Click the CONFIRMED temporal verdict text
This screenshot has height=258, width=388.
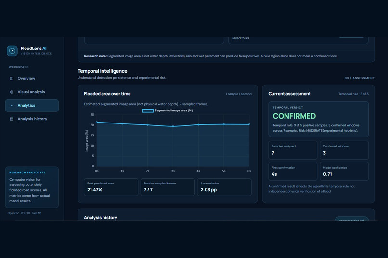click(x=294, y=116)
